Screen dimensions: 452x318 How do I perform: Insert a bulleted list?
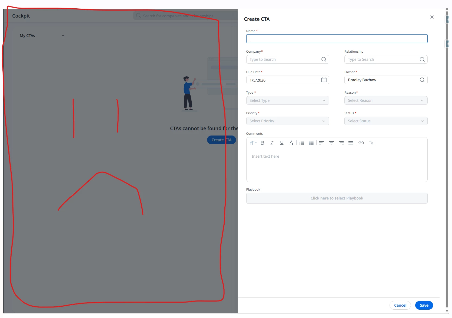[x=311, y=143]
